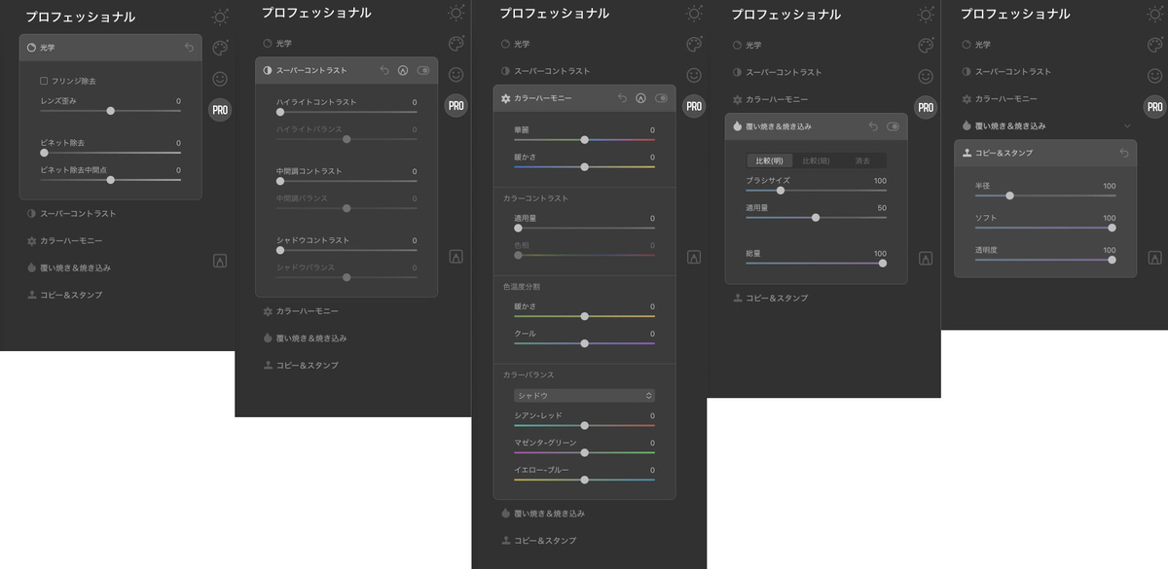The height and width of the screenshot is (569, 1168).
Task: Click the palette icon beside the expanded カラーハーモニー panel
Action: (x=694, y=44)
